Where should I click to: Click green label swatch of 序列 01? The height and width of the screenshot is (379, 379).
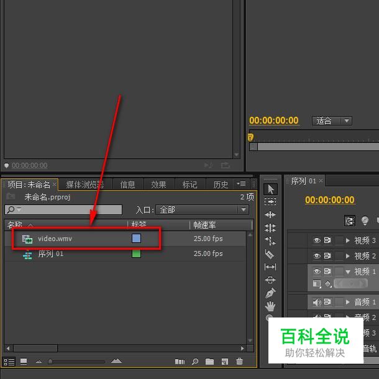(136, 253)
